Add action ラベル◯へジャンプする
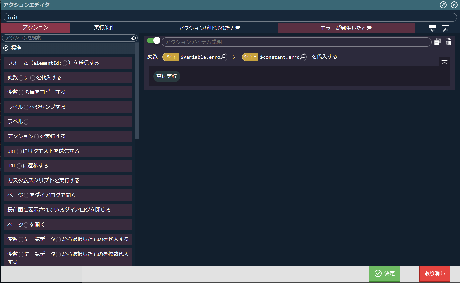The width and height of the screenshot is (460, 283). coord(68,107)
